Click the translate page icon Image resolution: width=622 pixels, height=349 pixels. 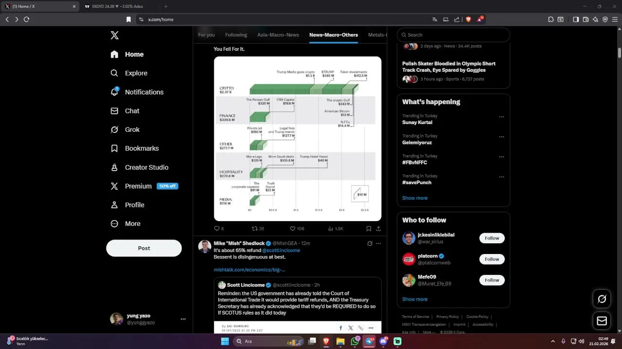pyautogui.click(x=434, y=19)
